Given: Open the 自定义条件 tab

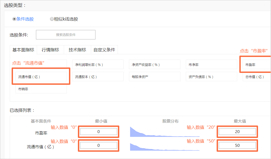Looking at the screenshot, I should (x=104, y=50).
